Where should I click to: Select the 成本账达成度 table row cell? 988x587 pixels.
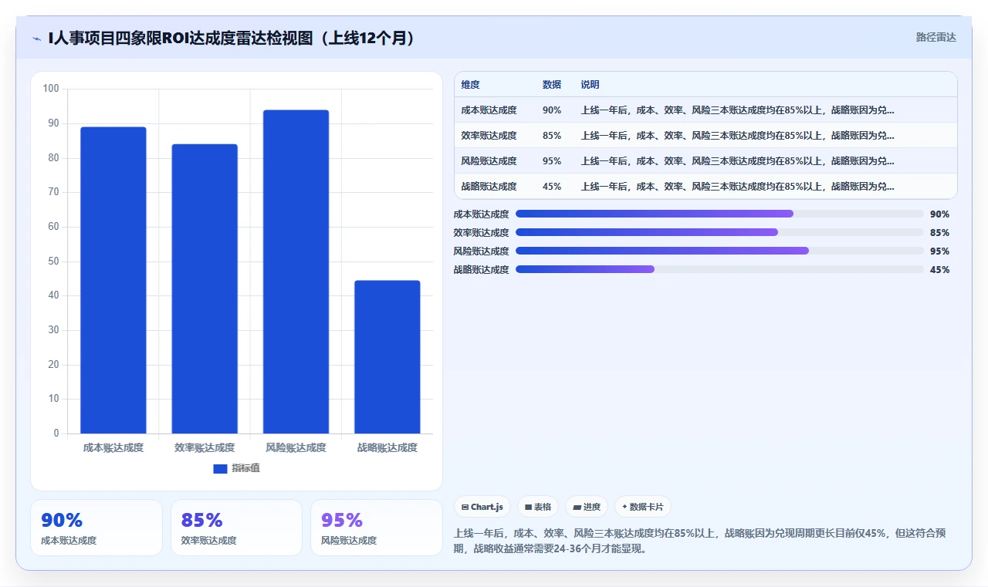[x=489, y=110]
